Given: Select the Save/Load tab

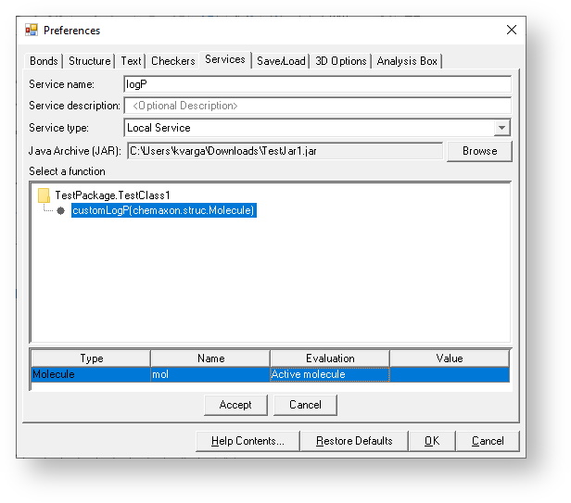Looking at the screenshot, I should (x=281, y=61).
